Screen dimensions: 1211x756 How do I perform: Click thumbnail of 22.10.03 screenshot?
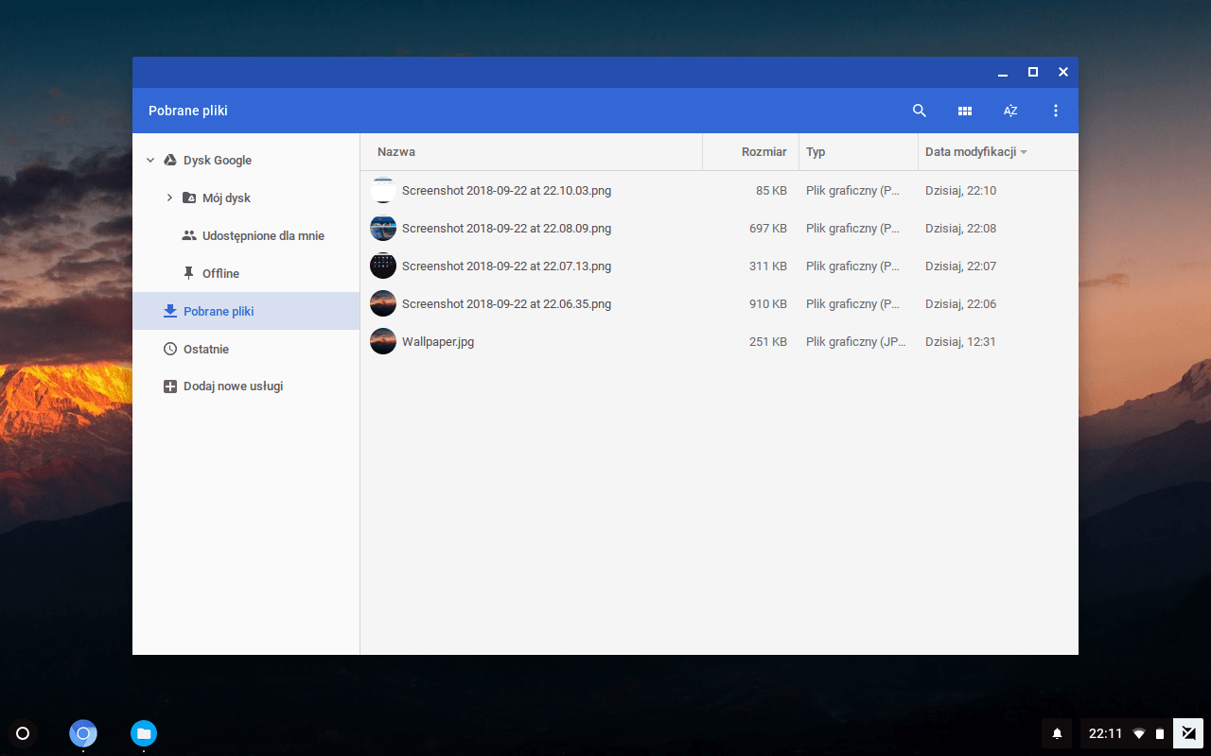pos(383,190)
